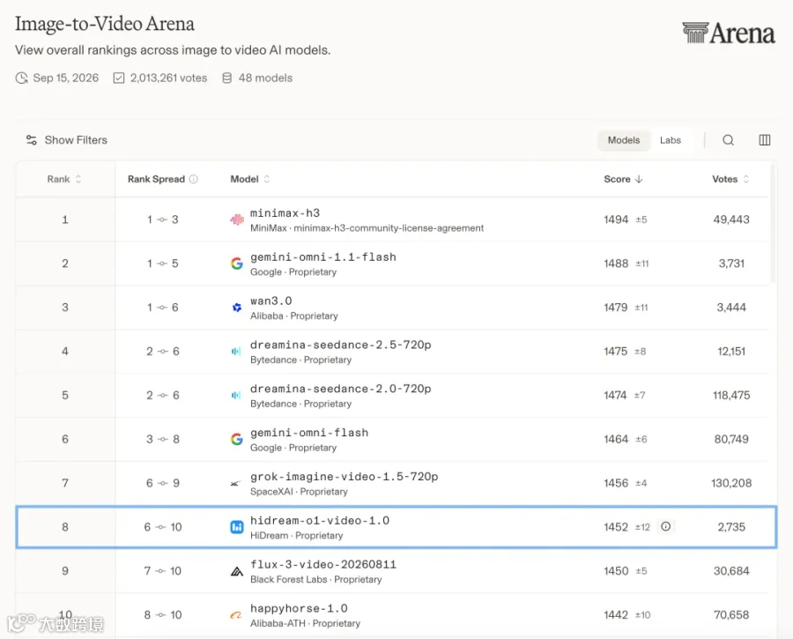The width and height of the screenshot is (793, 639).
Task: Switch to the Models view
Action: click(x=624, y=140)
